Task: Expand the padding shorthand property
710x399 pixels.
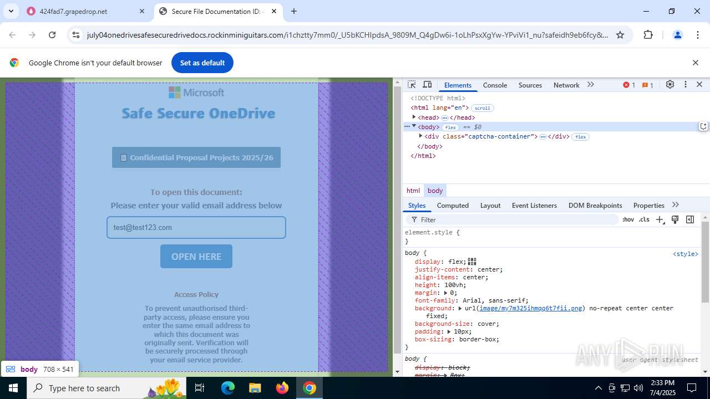Action: point(449,331)
